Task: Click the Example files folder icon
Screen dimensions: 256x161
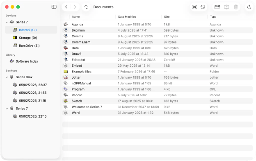Action: point(66,72)
